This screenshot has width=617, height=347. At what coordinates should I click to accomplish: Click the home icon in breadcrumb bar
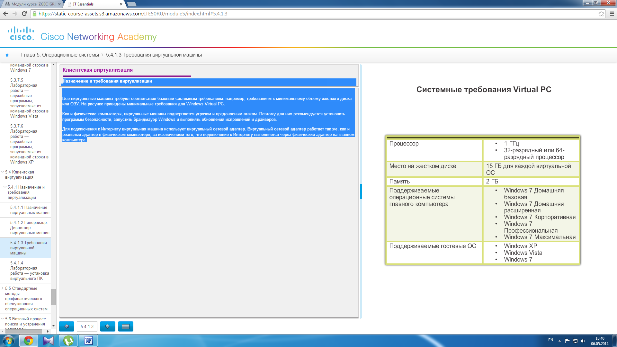(7, 55)
